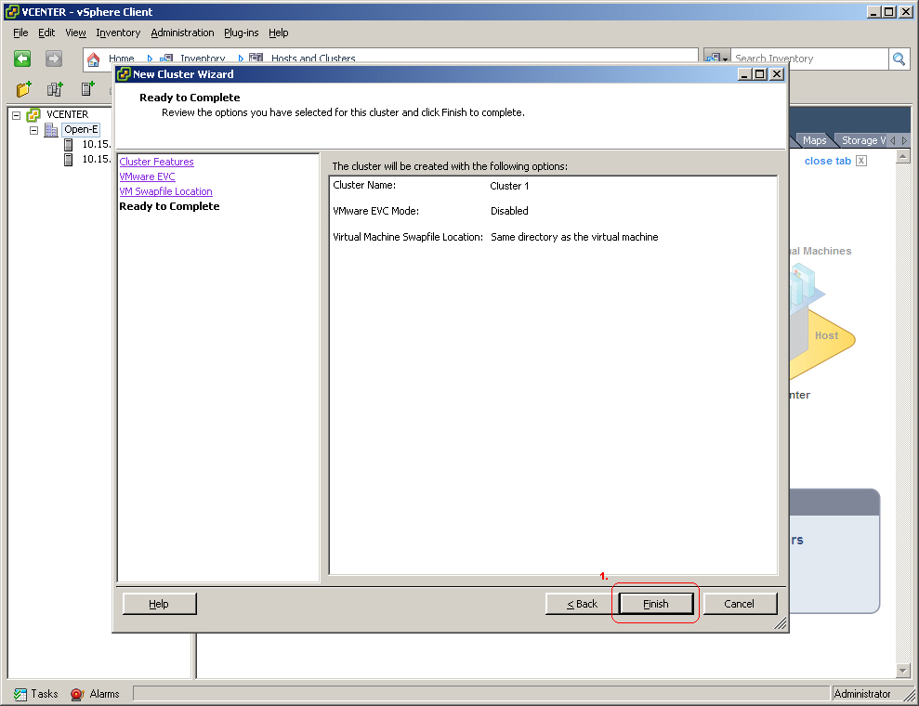Click the Hosts and Clusters breadcrumb text

pos(313,59)
